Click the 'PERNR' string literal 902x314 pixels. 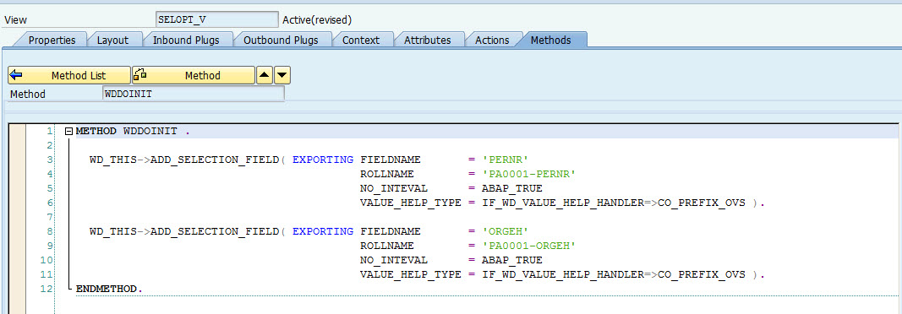505,160
